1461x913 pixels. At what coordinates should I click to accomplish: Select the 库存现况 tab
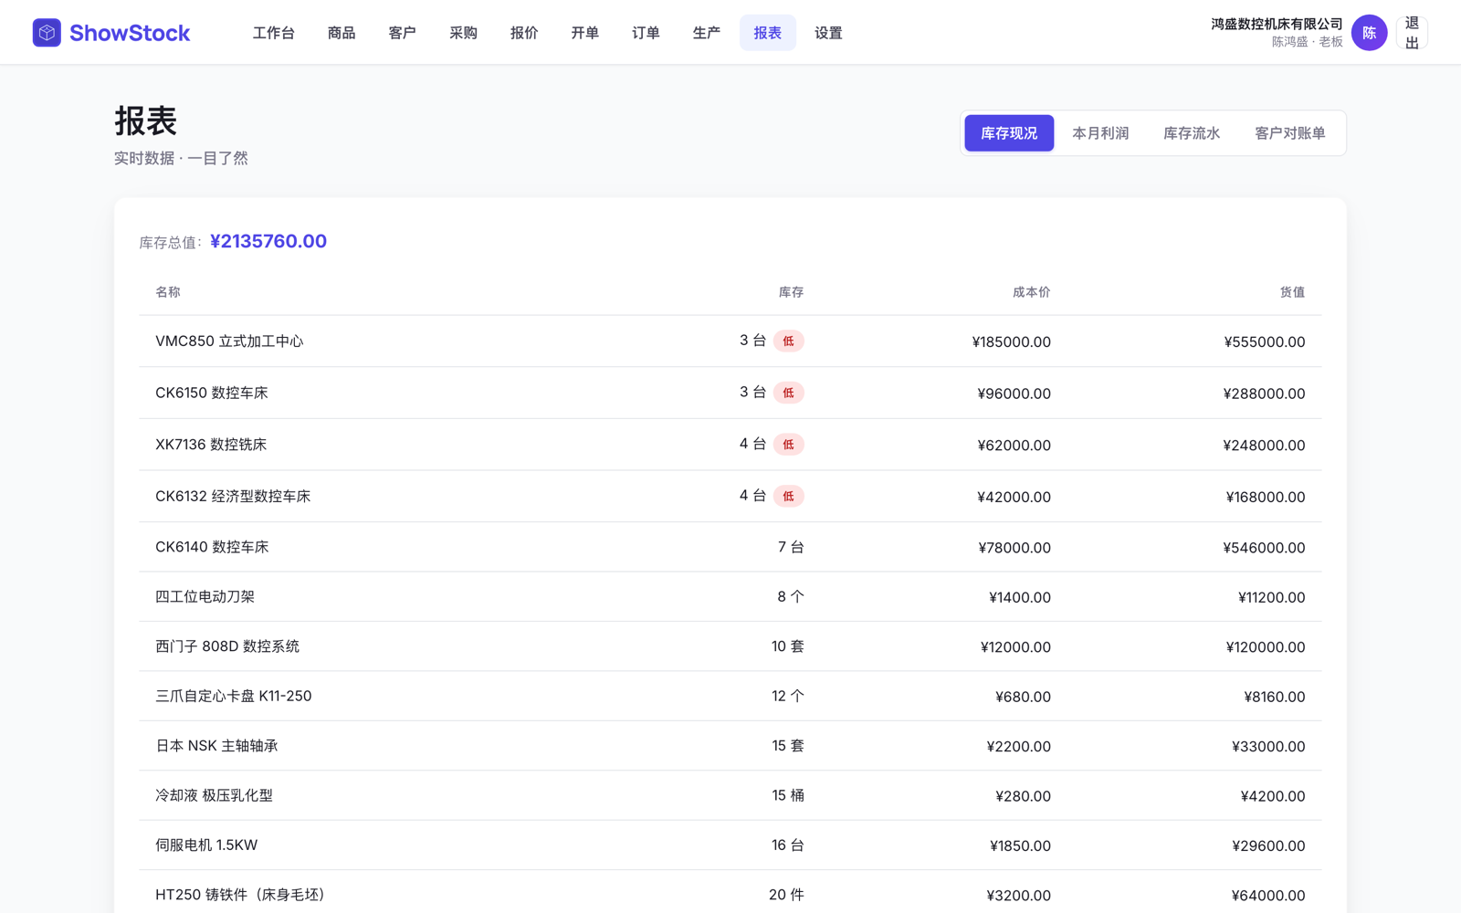point(1009,133)
